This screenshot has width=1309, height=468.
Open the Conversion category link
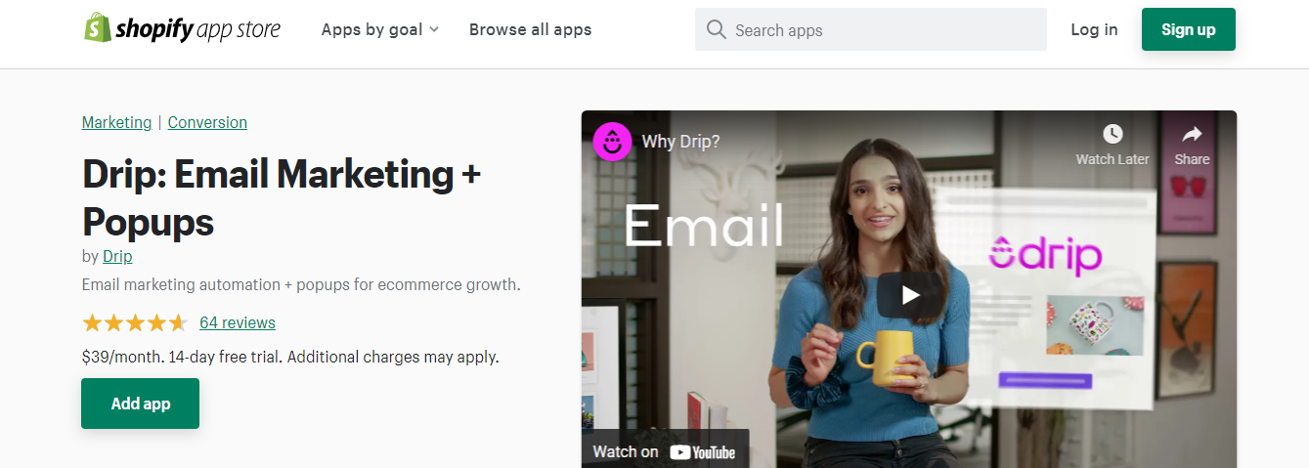[x=207, y=122]
